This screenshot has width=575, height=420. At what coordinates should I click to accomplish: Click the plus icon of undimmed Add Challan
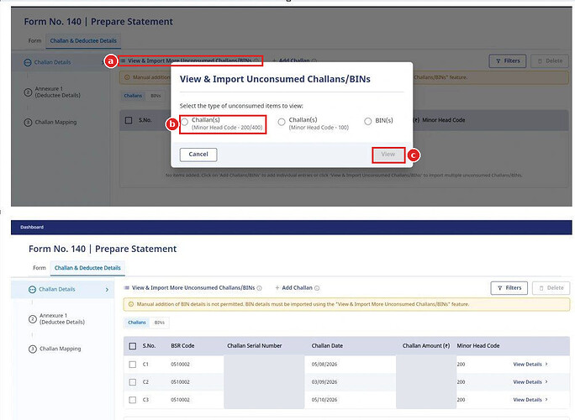(x=277, y=287)
